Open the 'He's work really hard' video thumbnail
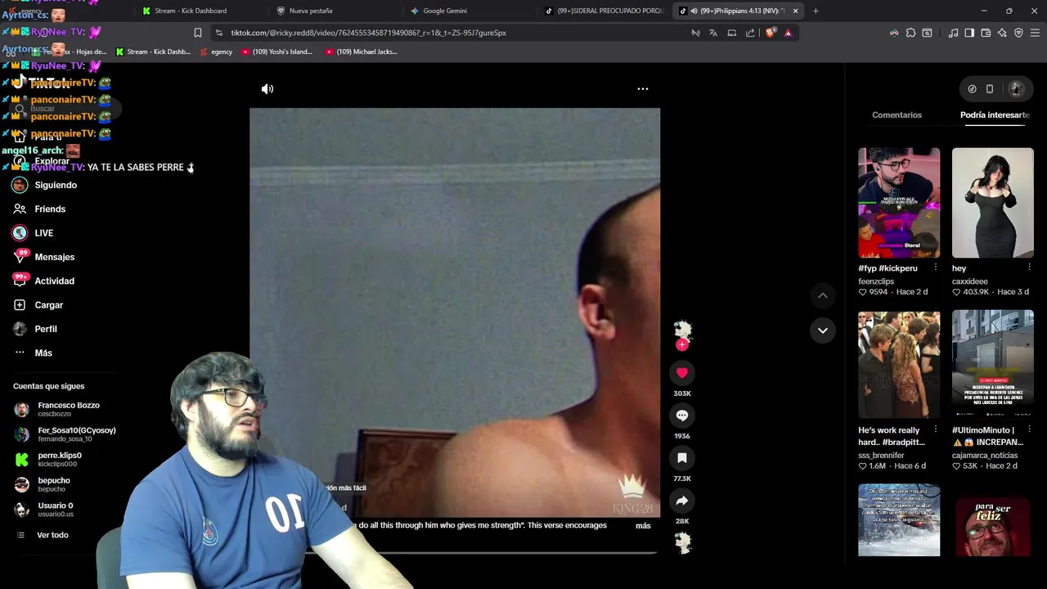Viewport: 1047px width, 589px height. [x=899, y=364]
